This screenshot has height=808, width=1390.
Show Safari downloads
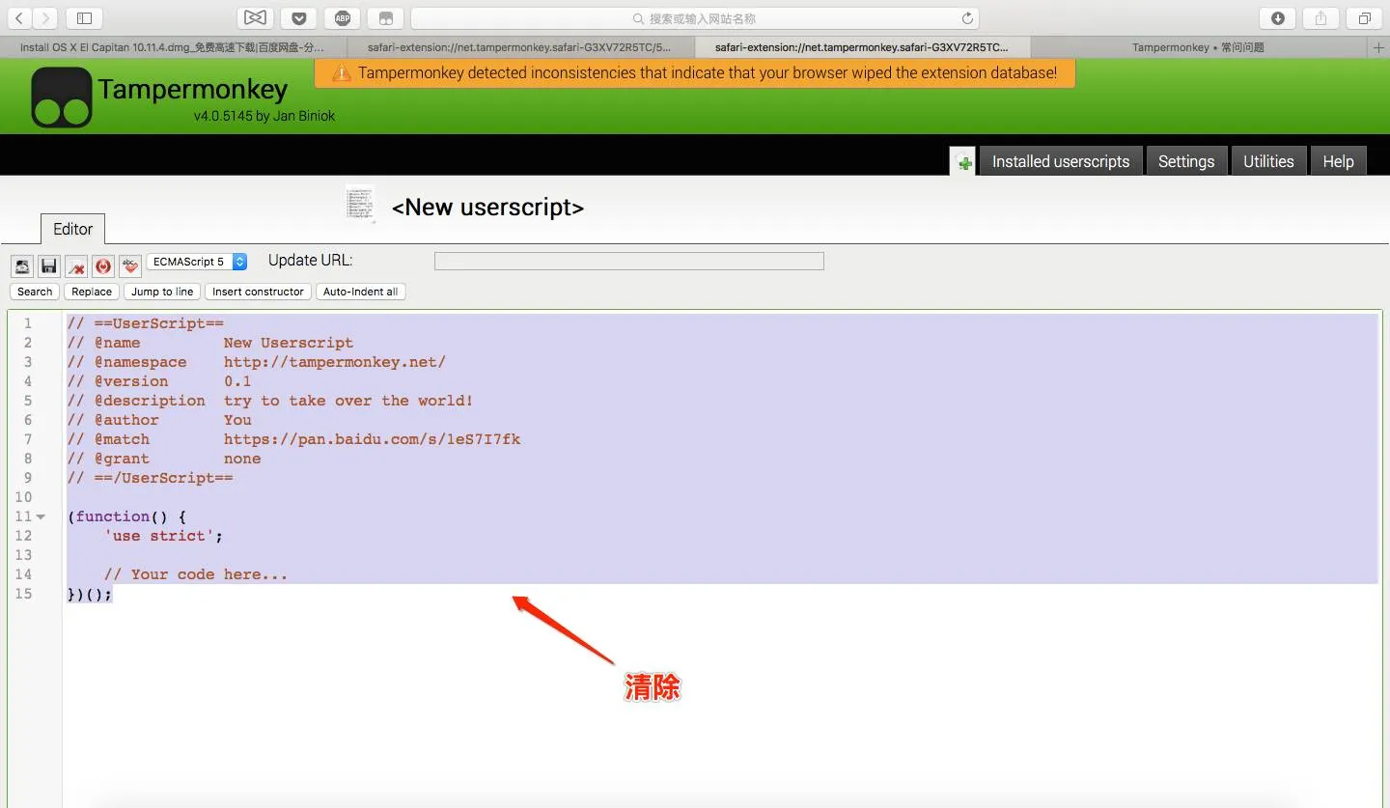(1277, 18)
